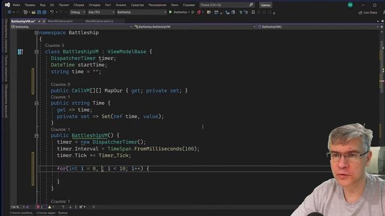Open the Вывод panel tab
The height and width of the screenshot is (216, 385).
click(x=63, y=213)
